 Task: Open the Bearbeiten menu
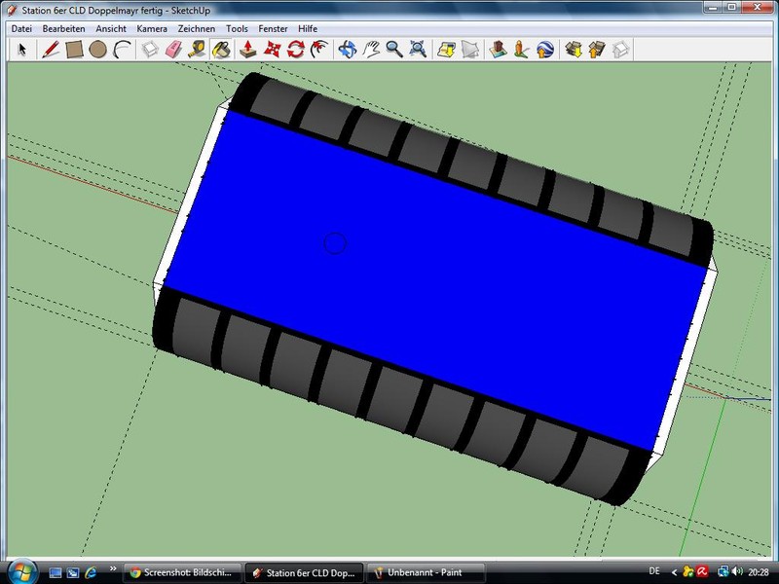[x=63, y=29]
